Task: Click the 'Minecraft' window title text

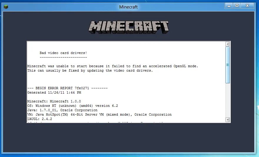Action: point(128,7)
